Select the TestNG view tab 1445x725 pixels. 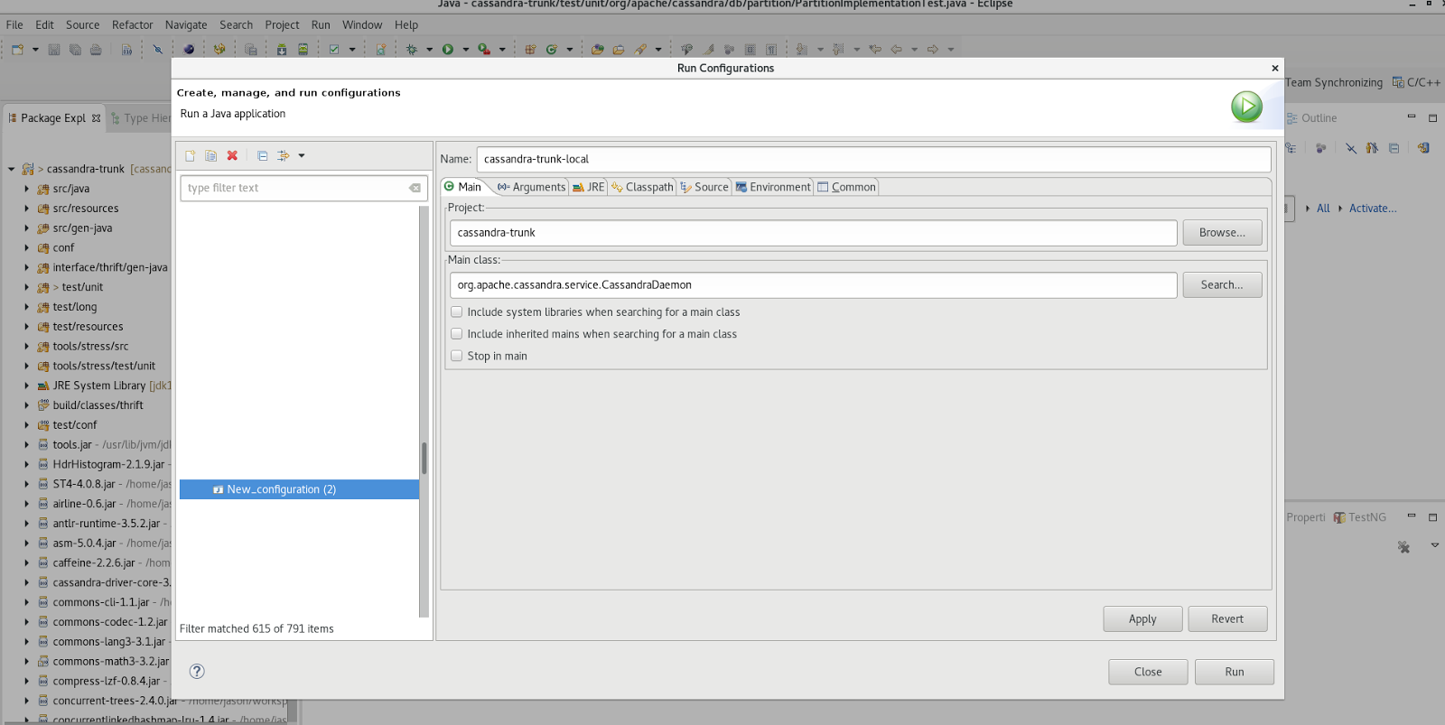[1360, 517]
